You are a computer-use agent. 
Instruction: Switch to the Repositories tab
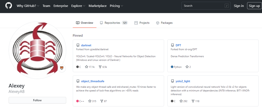[114, 23]
